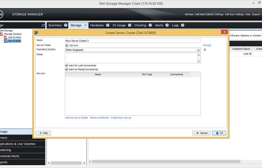Cancel the Create Server Cluster dialog
Viewport: 262px width, 168px height.
pyautogui.click(x=201, y=133)
